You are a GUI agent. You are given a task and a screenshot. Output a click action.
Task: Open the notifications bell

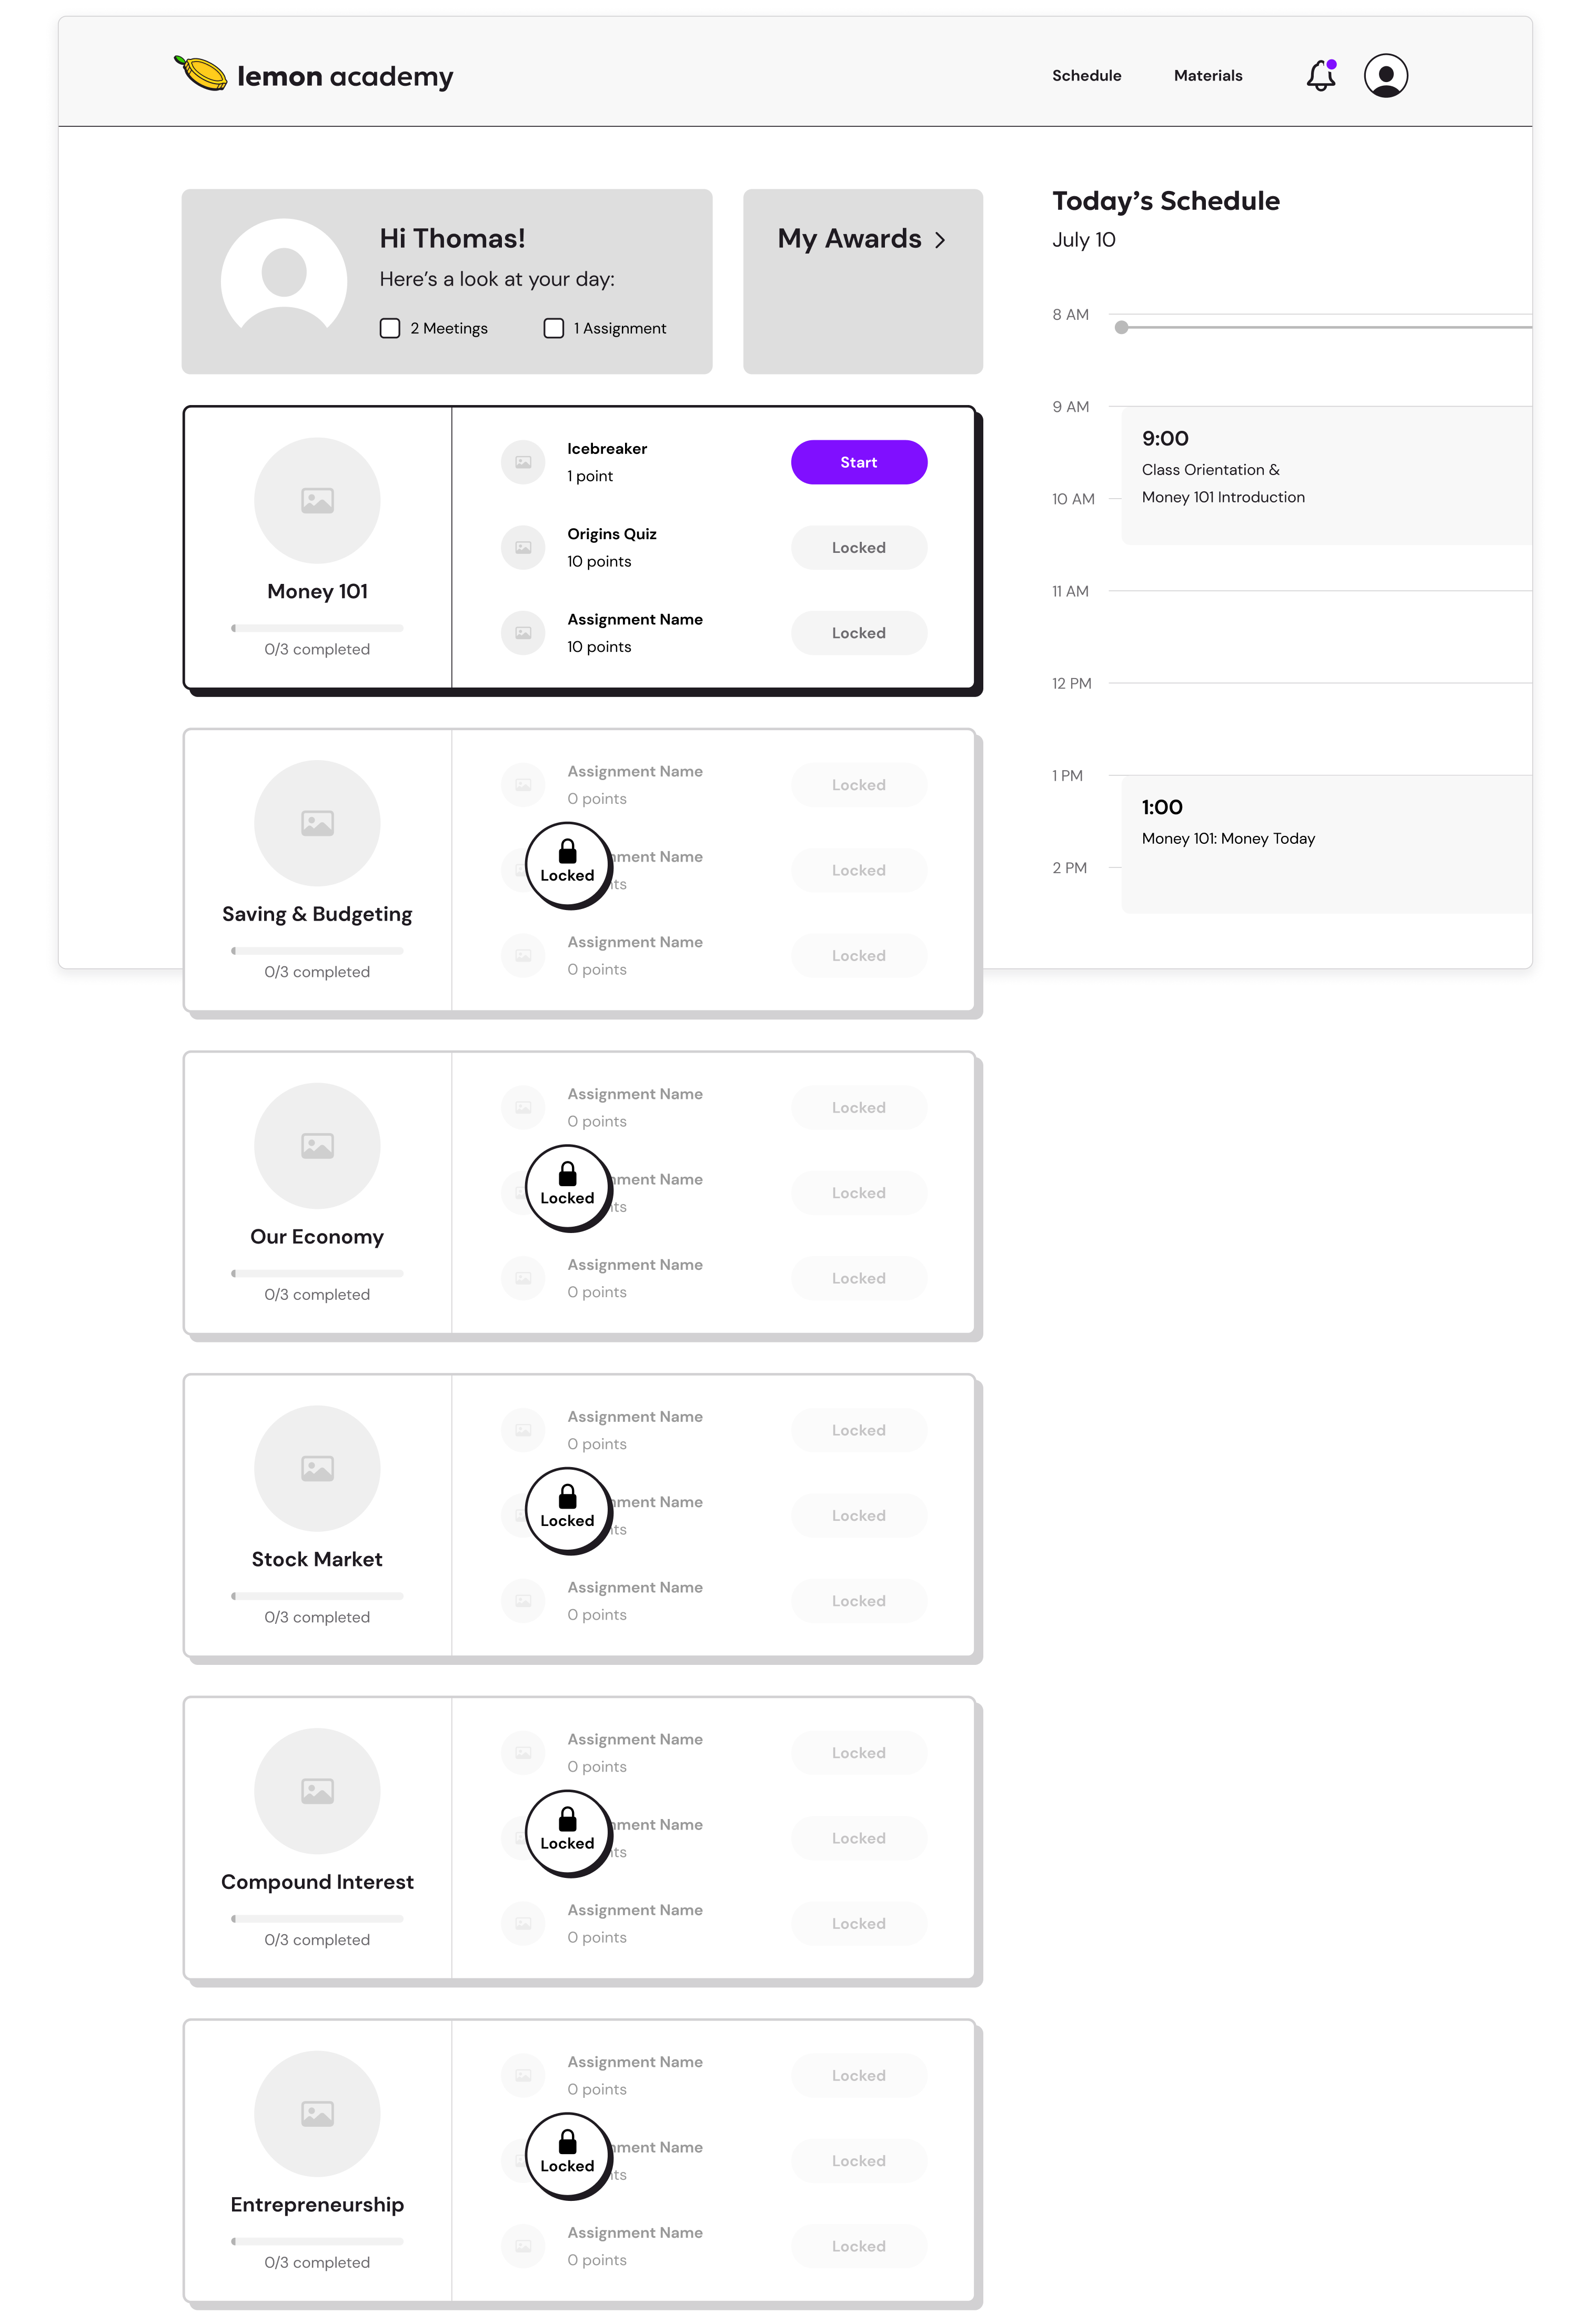[1320, 76]
